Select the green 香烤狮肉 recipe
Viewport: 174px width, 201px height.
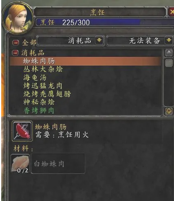(x=39, y=110)
